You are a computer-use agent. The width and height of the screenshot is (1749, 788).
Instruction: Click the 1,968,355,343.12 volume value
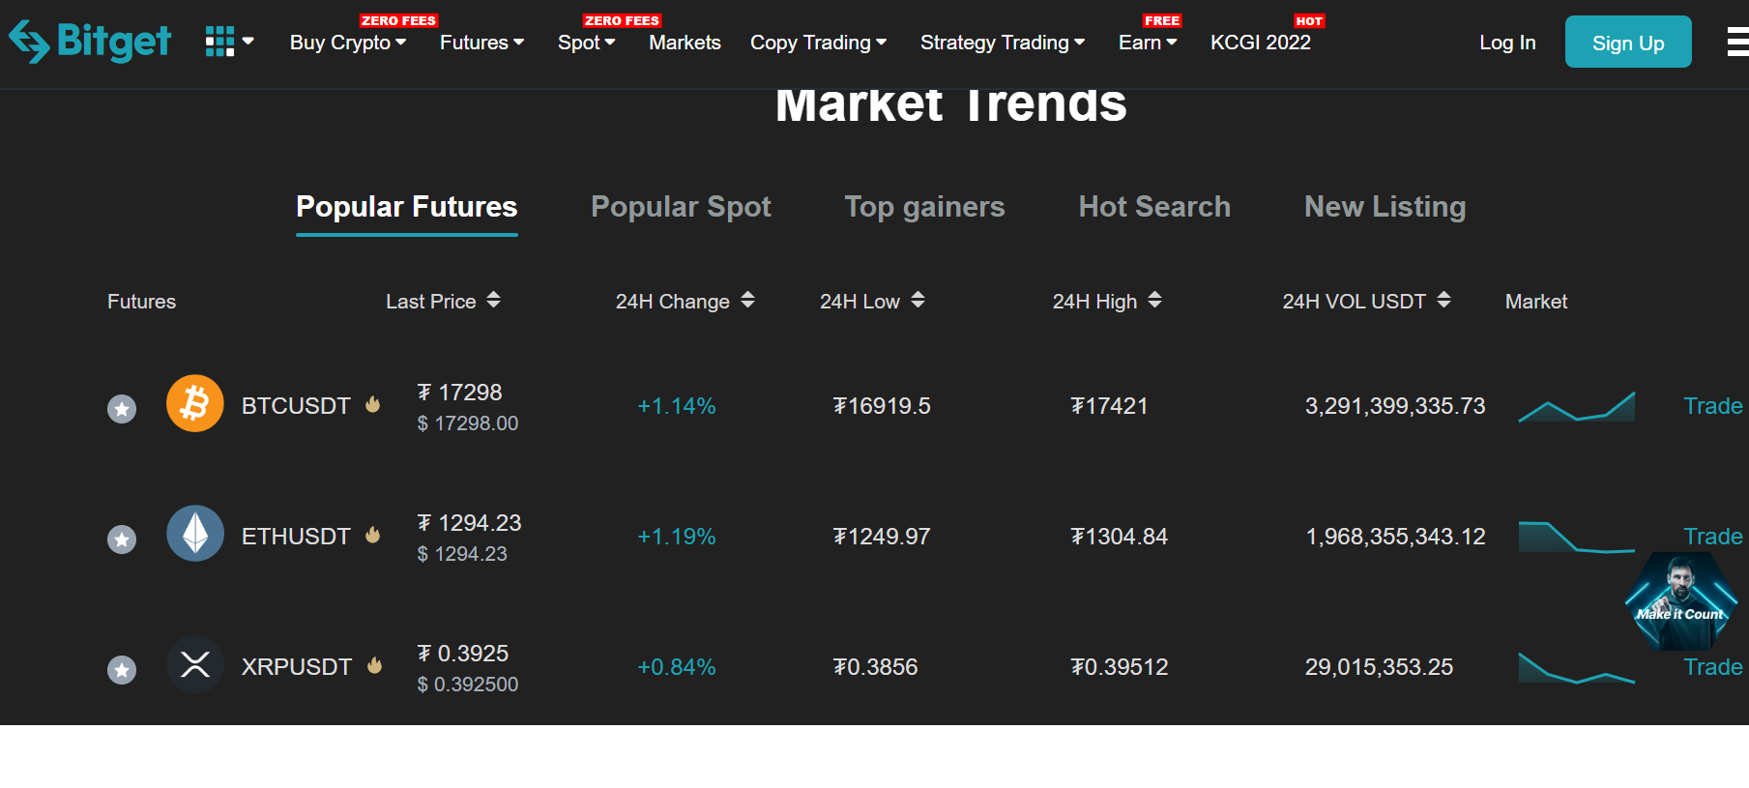1395,537
